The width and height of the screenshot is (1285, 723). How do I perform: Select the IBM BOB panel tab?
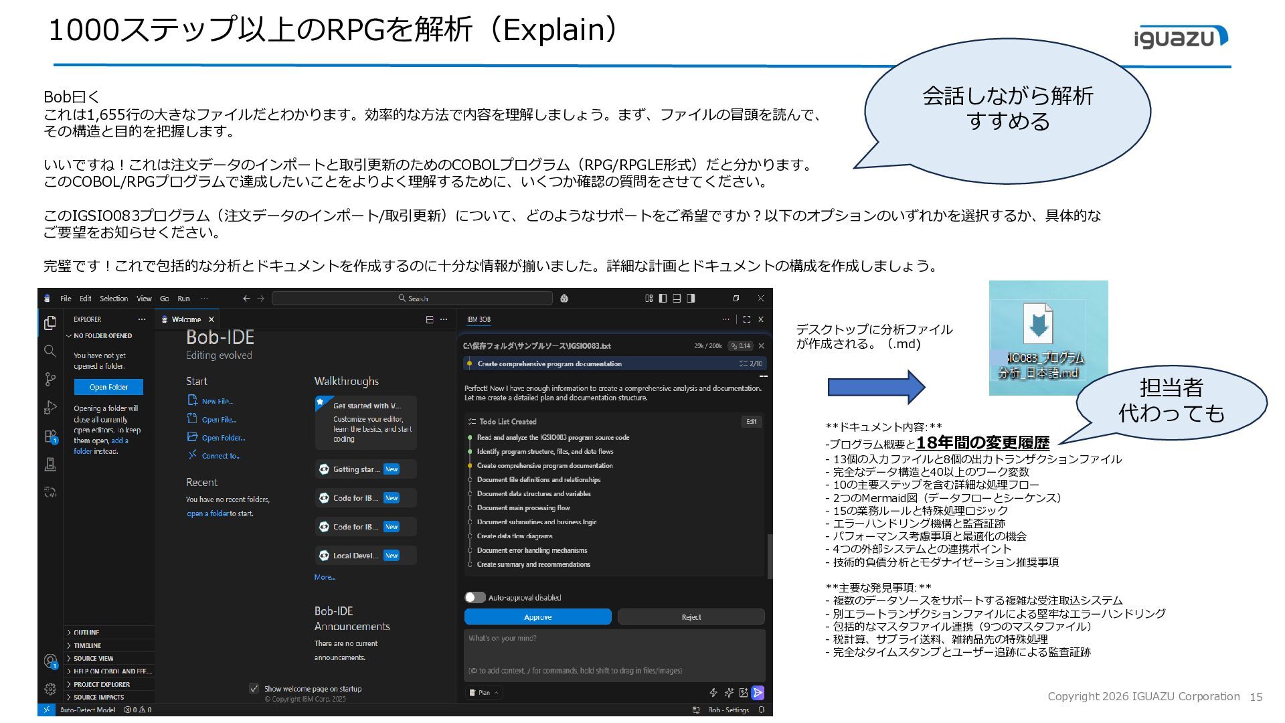(x=479, y=319)
